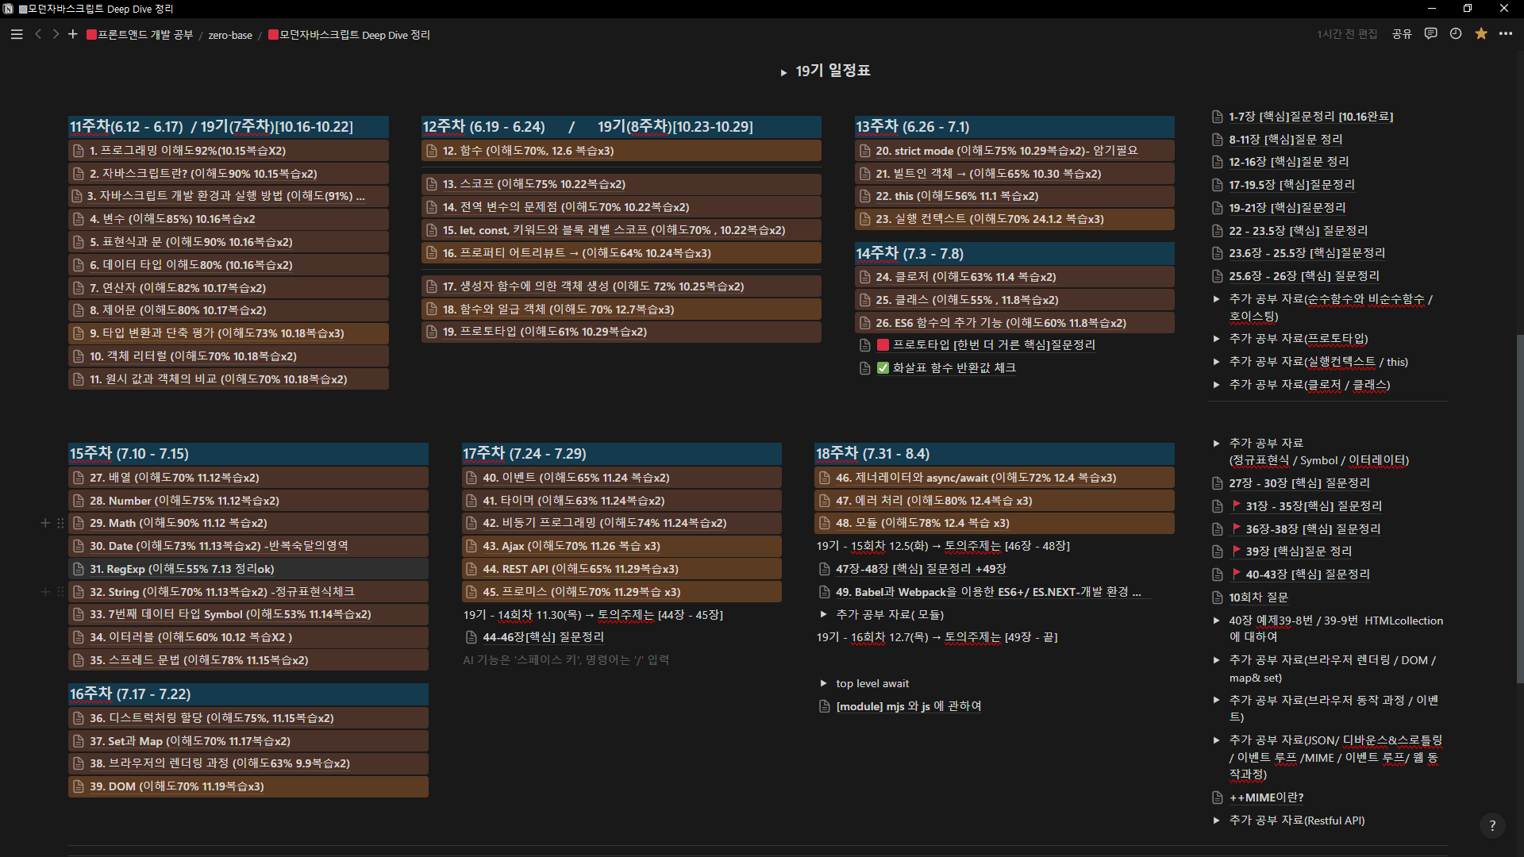1524x857 pixels.
Task: Open the three-dot page options menu
Action: click(1506, 34)
